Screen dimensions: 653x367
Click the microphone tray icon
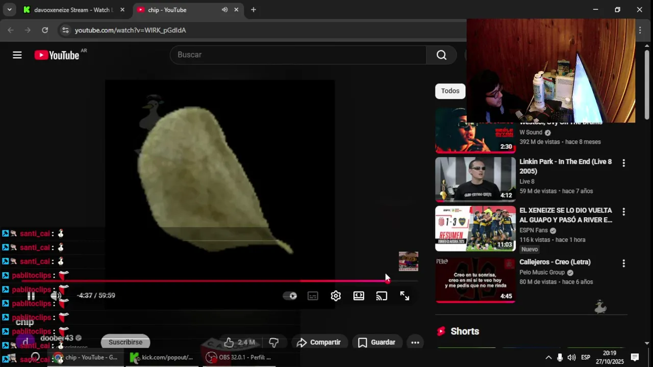click(560, 357)
